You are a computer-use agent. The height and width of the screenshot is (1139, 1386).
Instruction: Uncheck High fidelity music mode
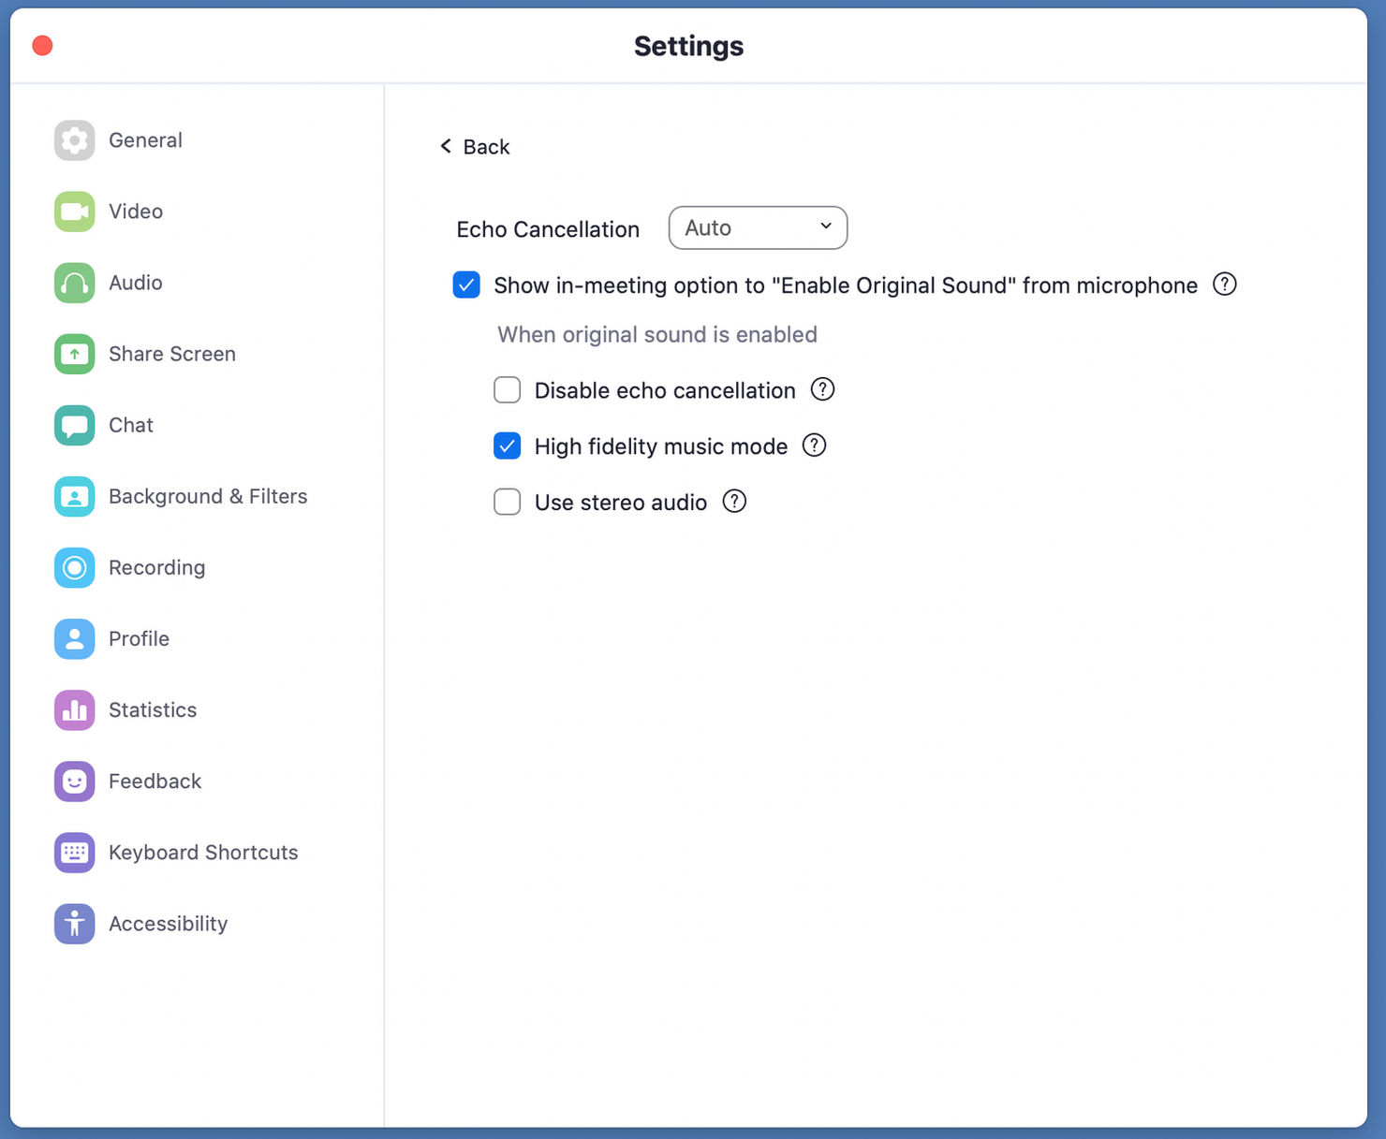507,445
